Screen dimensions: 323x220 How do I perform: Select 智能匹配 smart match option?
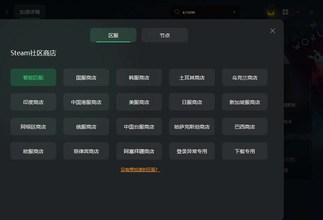[x=33, y=77]
